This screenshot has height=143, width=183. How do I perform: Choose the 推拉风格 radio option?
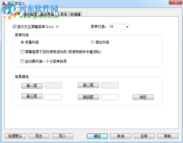[93, 42]
